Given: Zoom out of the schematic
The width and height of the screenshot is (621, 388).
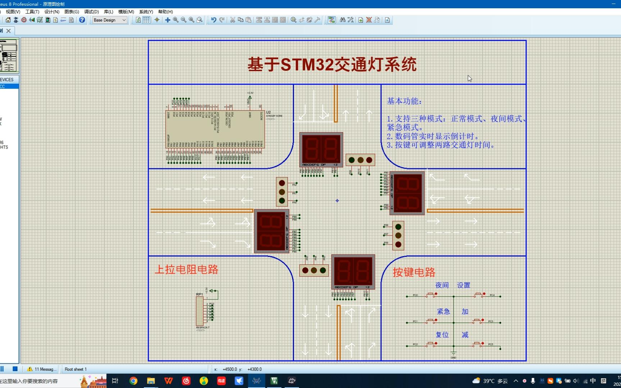Looking at the screenshot, I should point(183,20).
